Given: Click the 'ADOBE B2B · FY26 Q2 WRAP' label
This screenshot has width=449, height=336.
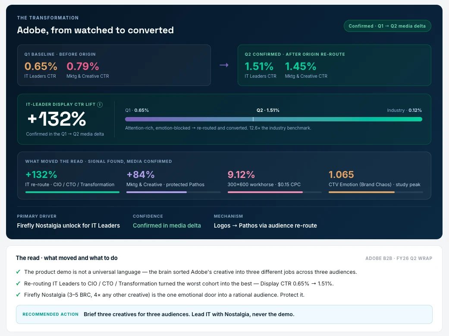Looking at the screenshot, I should coord(399,258).
